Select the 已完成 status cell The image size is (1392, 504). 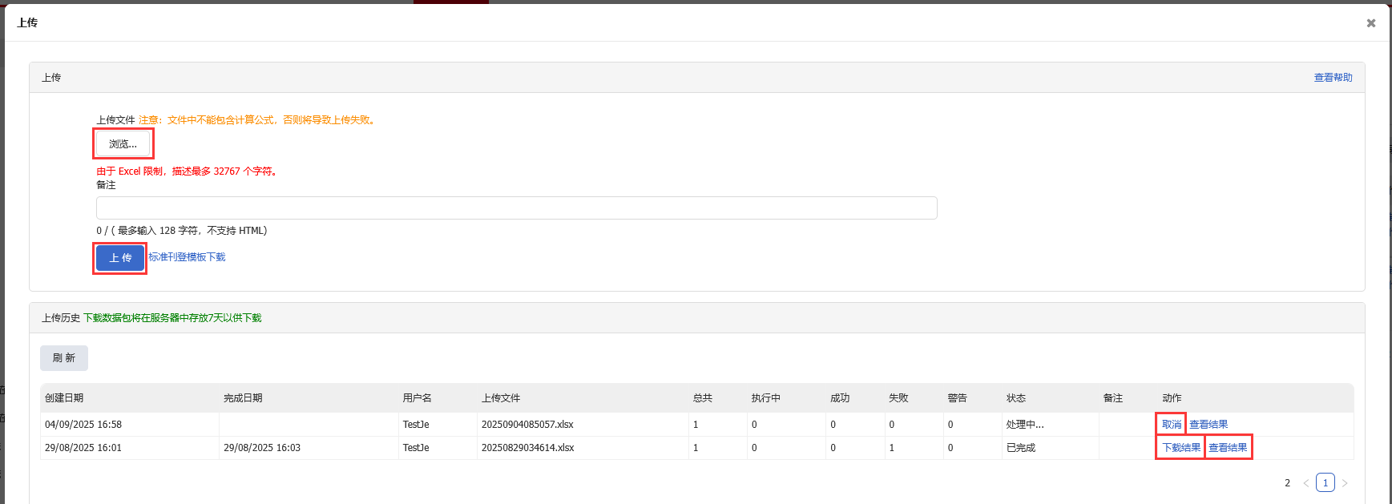pos(1020,448)
